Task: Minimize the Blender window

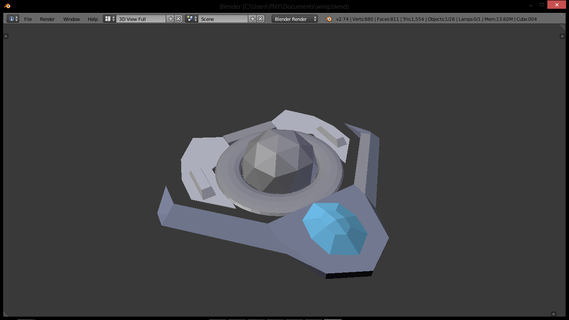Action: [x=530, y=5]
